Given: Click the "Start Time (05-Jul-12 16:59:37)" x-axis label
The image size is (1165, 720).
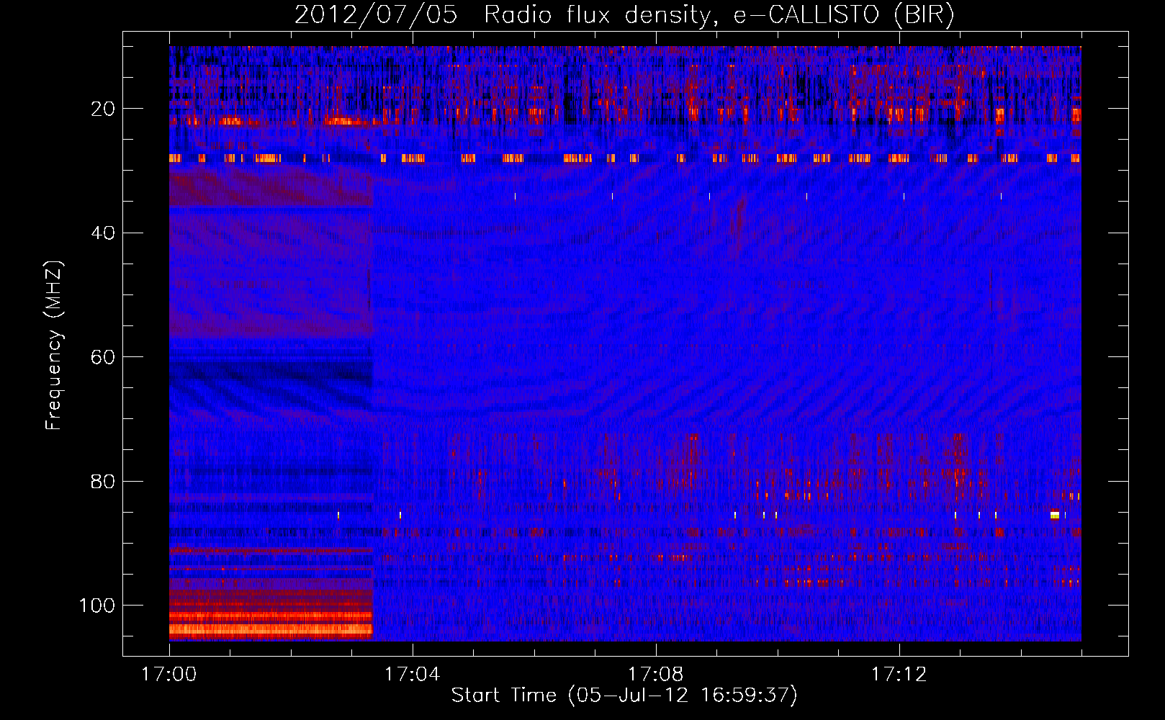Looking at the screenshot, I should pyautogui.click(x=624, y=696).
